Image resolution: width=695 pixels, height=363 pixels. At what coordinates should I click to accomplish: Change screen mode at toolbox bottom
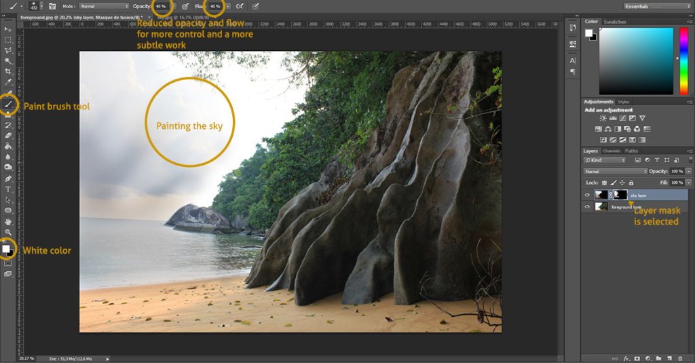click(8, 274)
